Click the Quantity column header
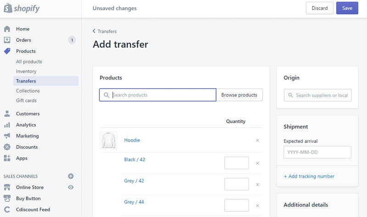The image size is (367, 217). (x=236, y=121)
